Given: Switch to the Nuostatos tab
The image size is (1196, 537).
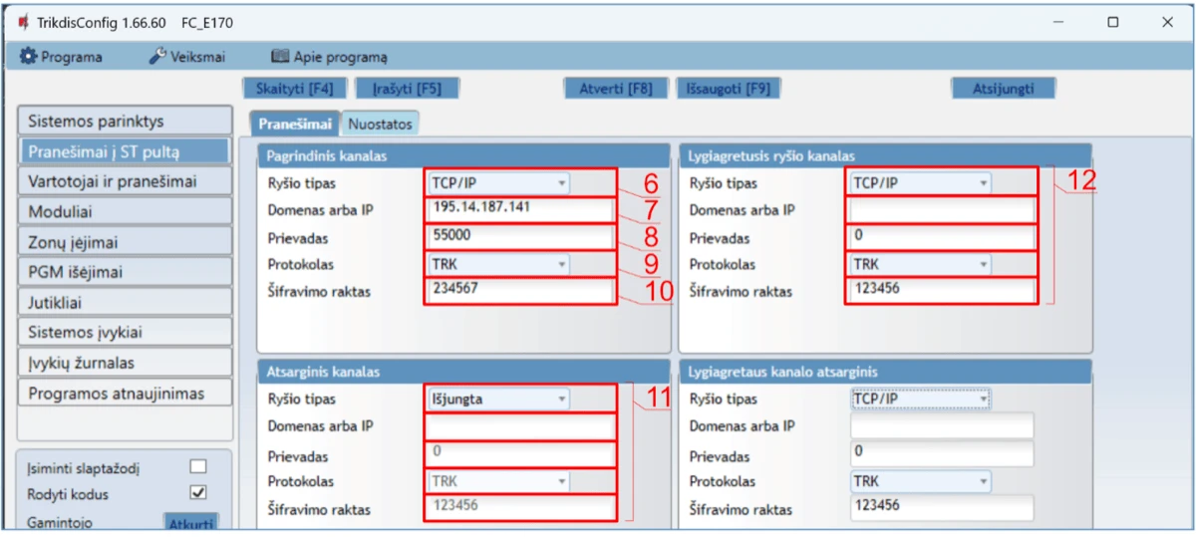Looking at the screenshot, I should 380,124.
